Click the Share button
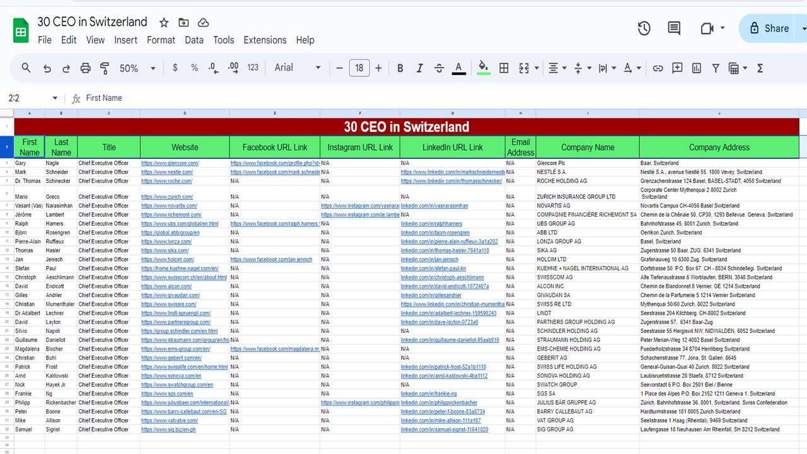807x454 pixels. (x=769, y=28)
